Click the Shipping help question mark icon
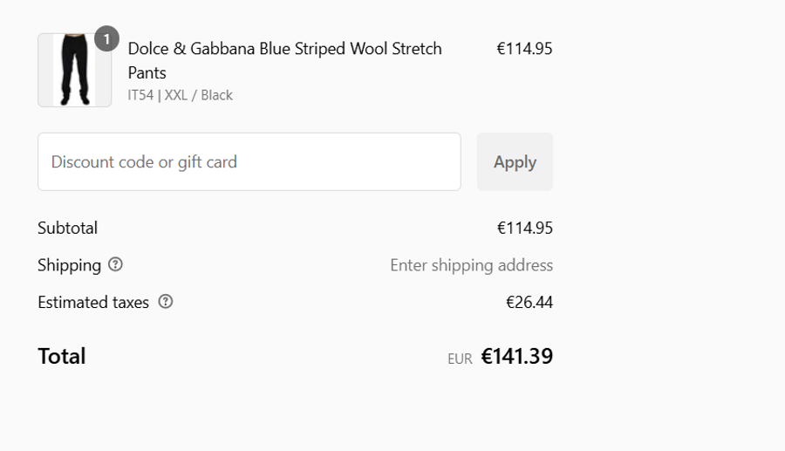Viewport: 785px width, 451px height. click(115, 264)
